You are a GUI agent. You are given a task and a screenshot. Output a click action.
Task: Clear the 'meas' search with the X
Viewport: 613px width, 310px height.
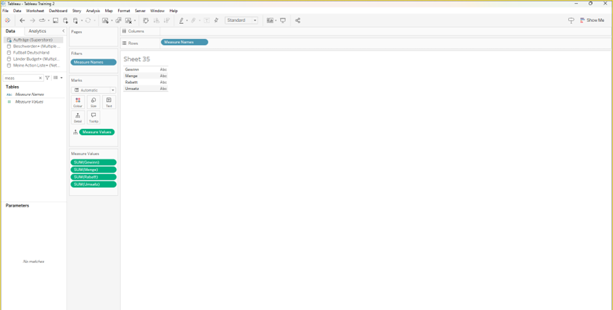(x=40, y=78)
